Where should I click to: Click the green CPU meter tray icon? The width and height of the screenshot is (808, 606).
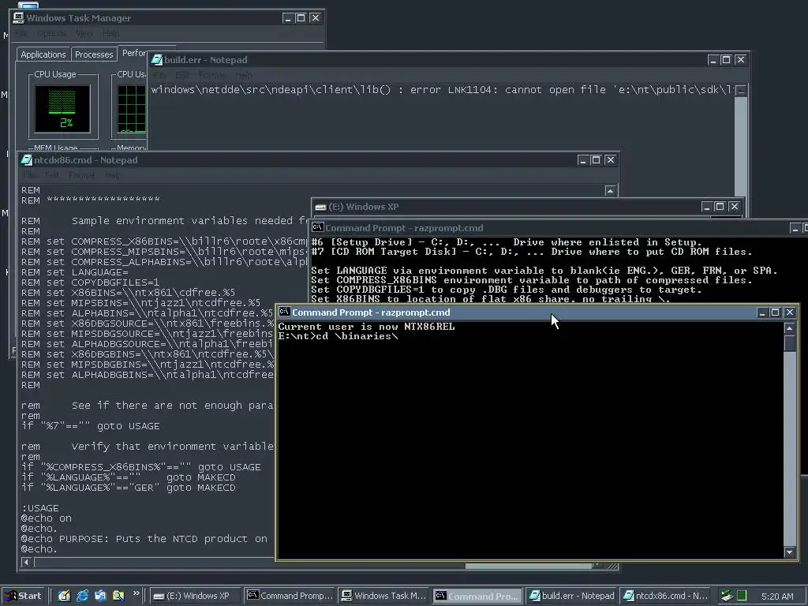[742, 596]
